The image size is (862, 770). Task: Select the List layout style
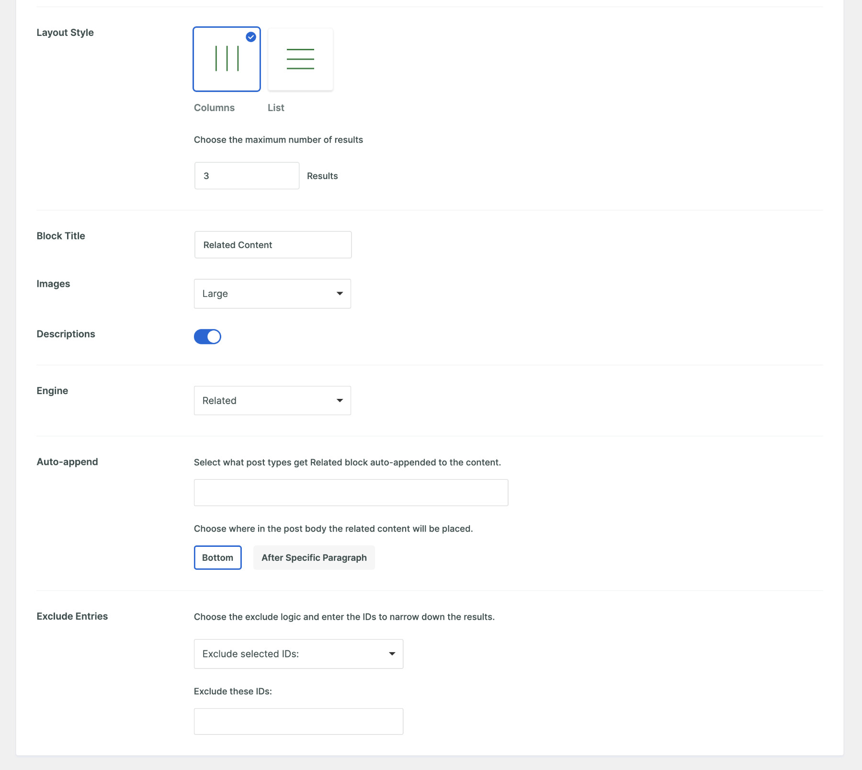tap(300, 59)
